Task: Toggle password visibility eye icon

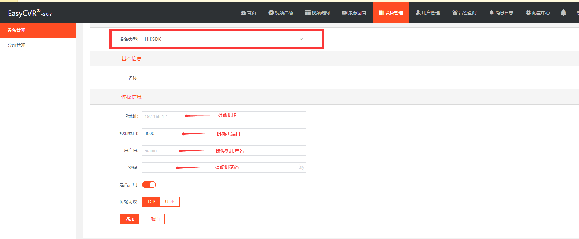Action: pyautogui.click(x=301, y=168)
